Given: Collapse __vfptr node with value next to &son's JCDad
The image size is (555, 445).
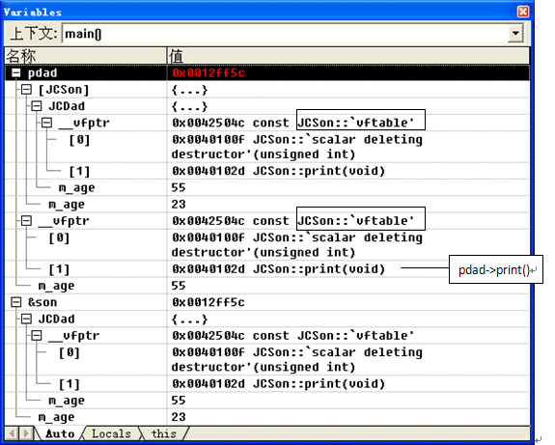Looking at the screenshot, I should point(37,335).
